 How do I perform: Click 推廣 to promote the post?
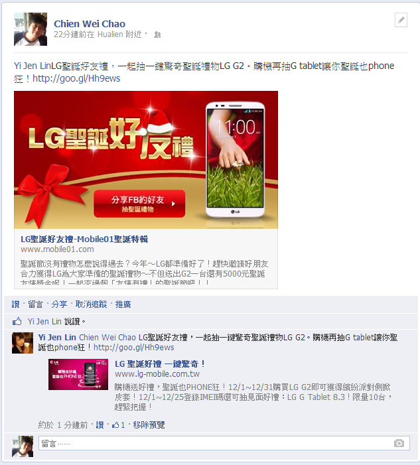pyautogui.click(x=123, y=304)
